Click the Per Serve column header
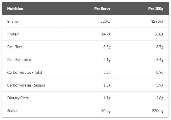 [x=102, y=9]
